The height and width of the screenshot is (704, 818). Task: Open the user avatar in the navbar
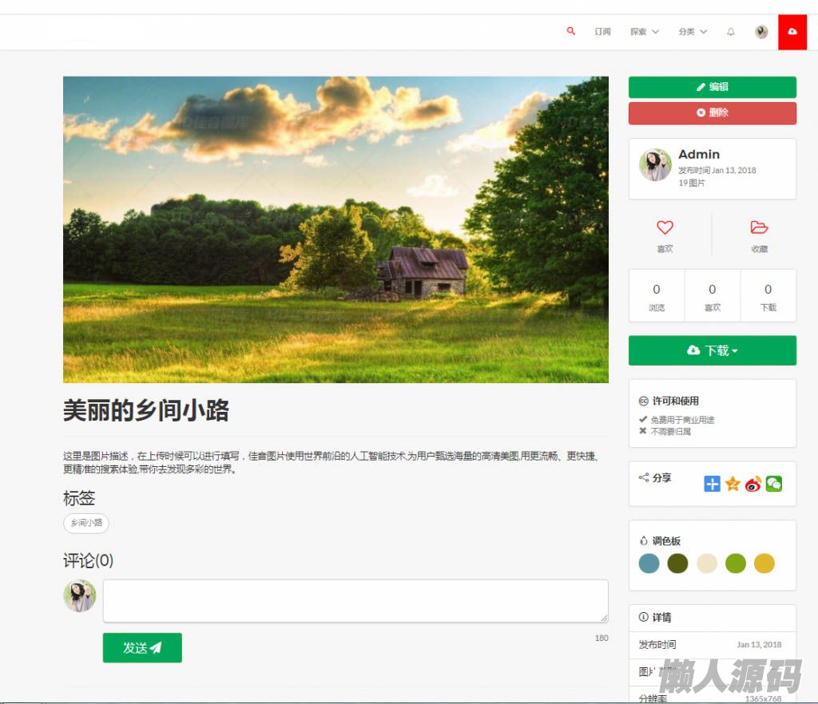761,32
